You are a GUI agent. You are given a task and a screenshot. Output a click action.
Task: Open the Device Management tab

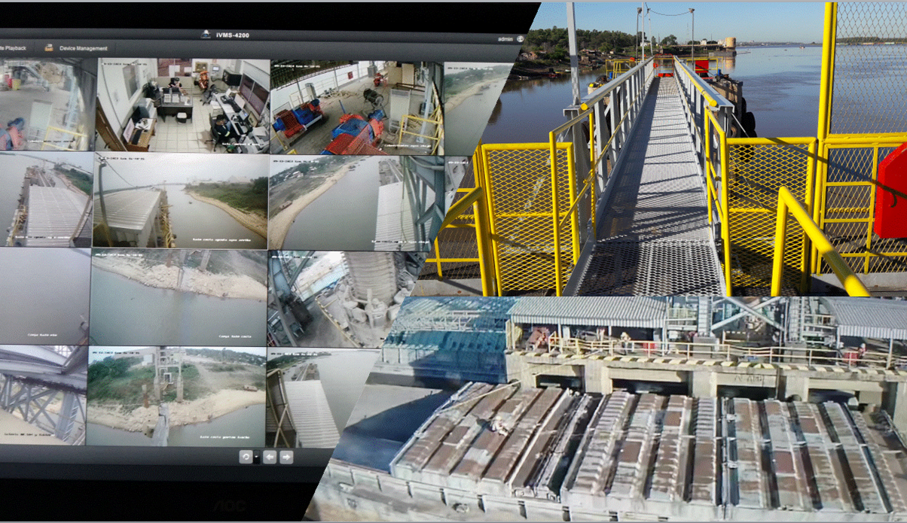coord(83,48)
